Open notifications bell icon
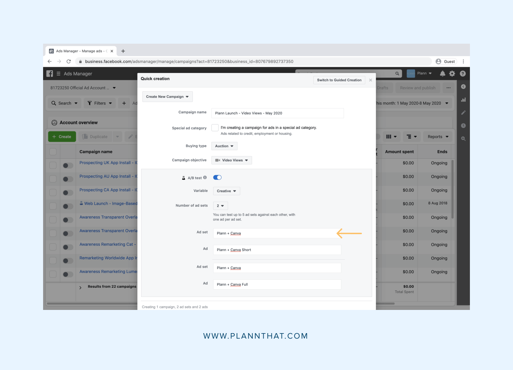The height and width of the screenshot is (370, 513). click(x=443, y=73)
